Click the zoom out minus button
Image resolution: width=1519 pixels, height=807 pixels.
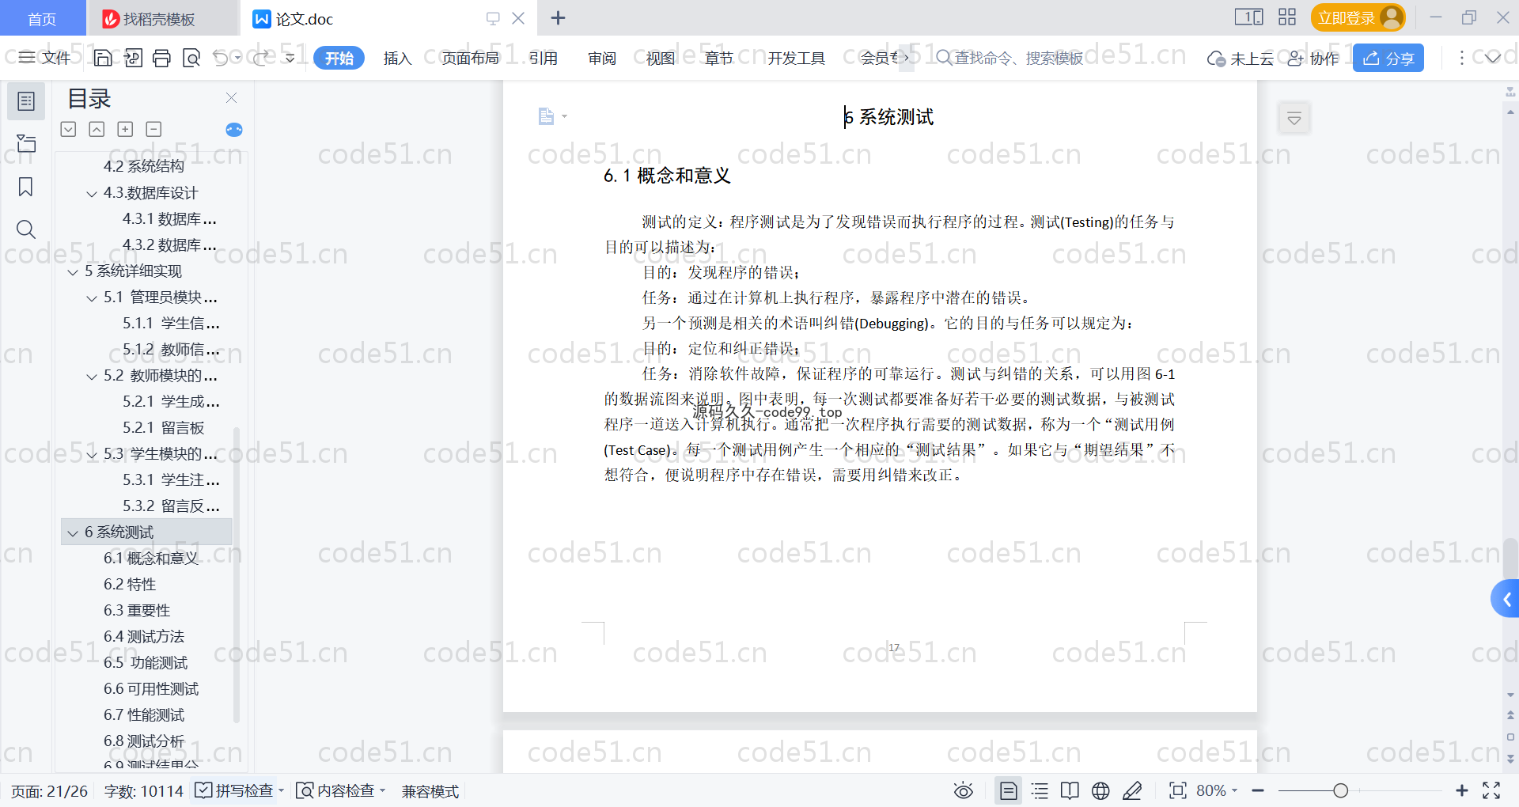1258,790
